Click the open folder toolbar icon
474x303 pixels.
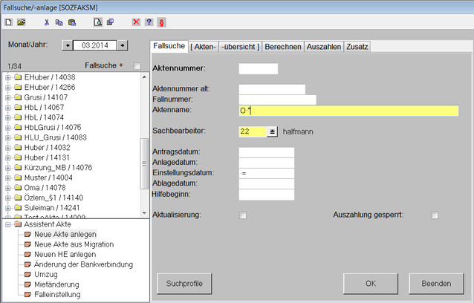pos(21,22)
